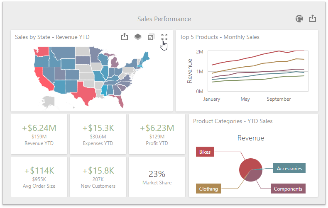Viewport: 328px width, 208px height.
Task: Select the Accessories pie label
Action: tap(289, 168)
